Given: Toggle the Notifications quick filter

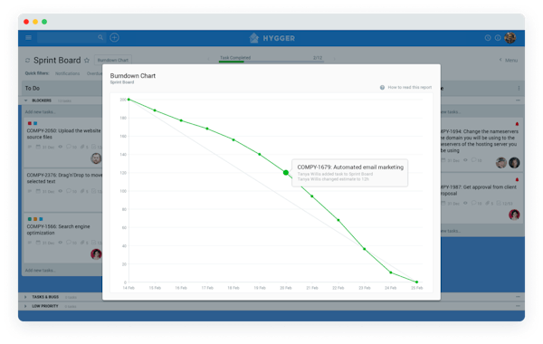Looking at the screenshot, I should pos(68,73).
